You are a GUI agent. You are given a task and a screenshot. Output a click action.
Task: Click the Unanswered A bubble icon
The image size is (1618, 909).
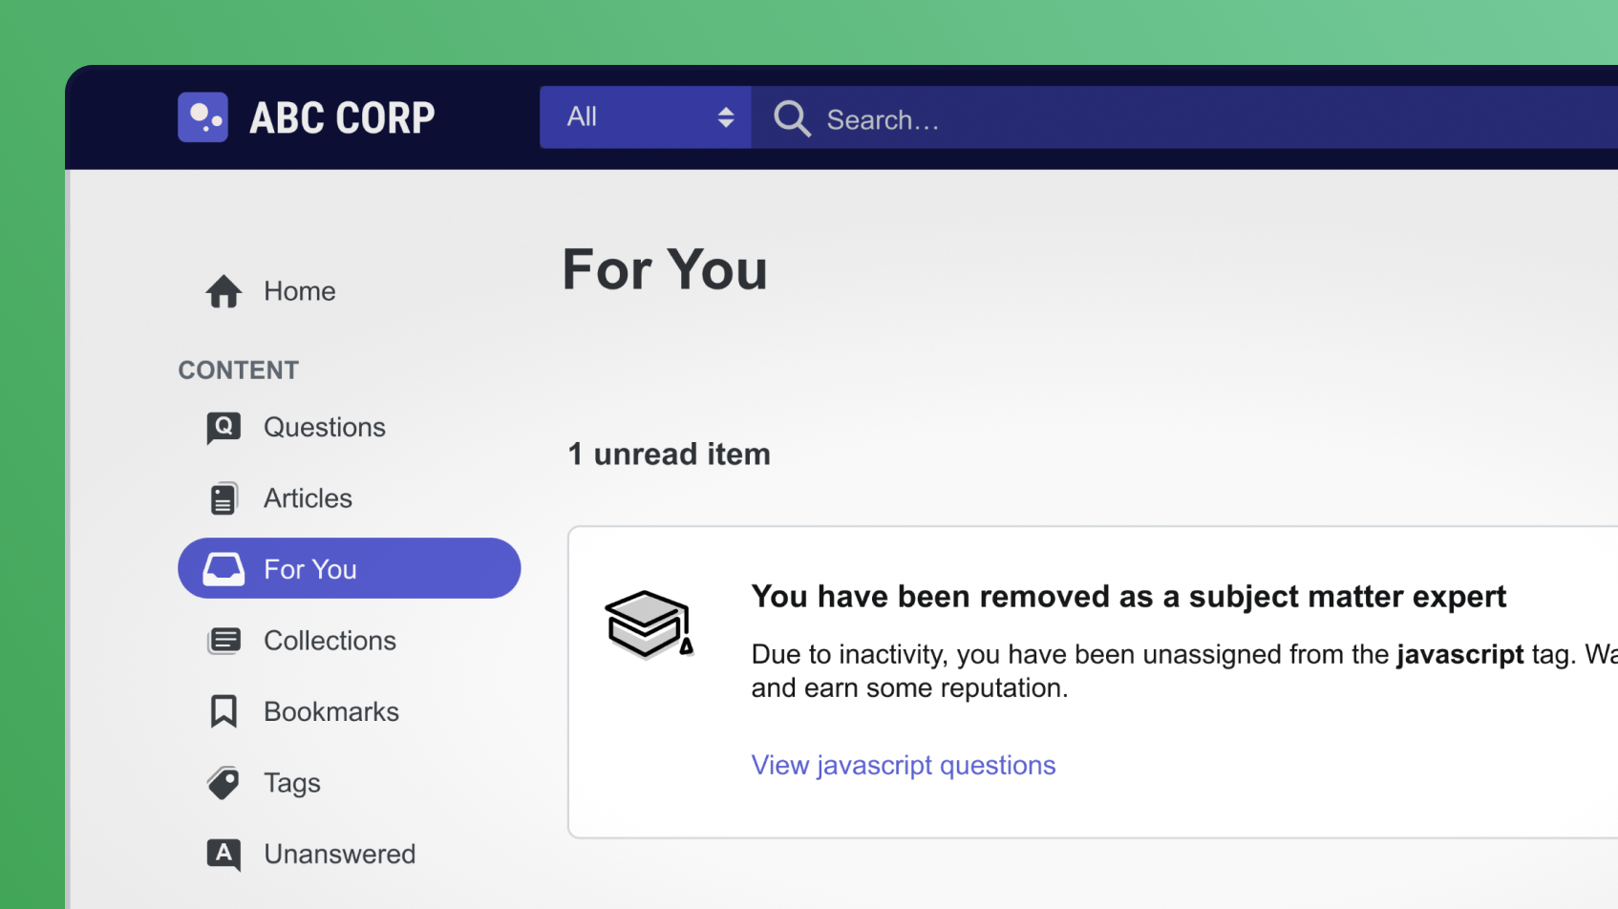pyautogui.click(x=224, y=855)
